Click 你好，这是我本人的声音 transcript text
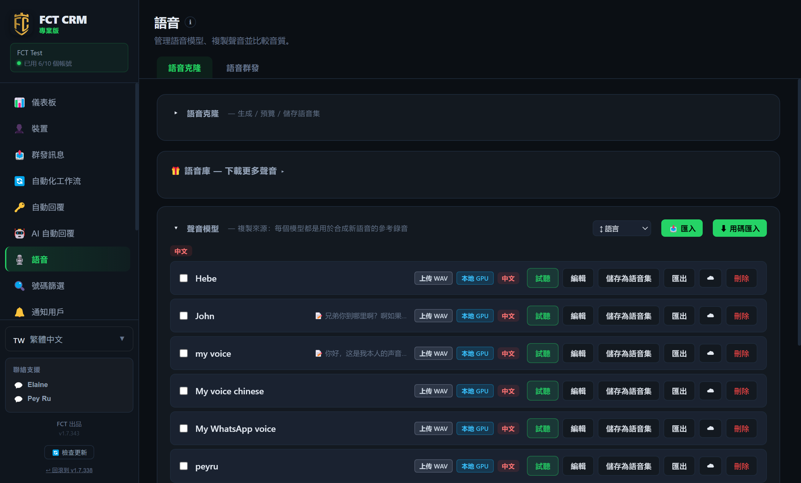 pos(365,354)
